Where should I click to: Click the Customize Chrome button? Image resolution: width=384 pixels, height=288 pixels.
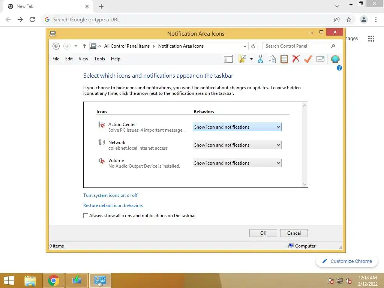[347, 261]
